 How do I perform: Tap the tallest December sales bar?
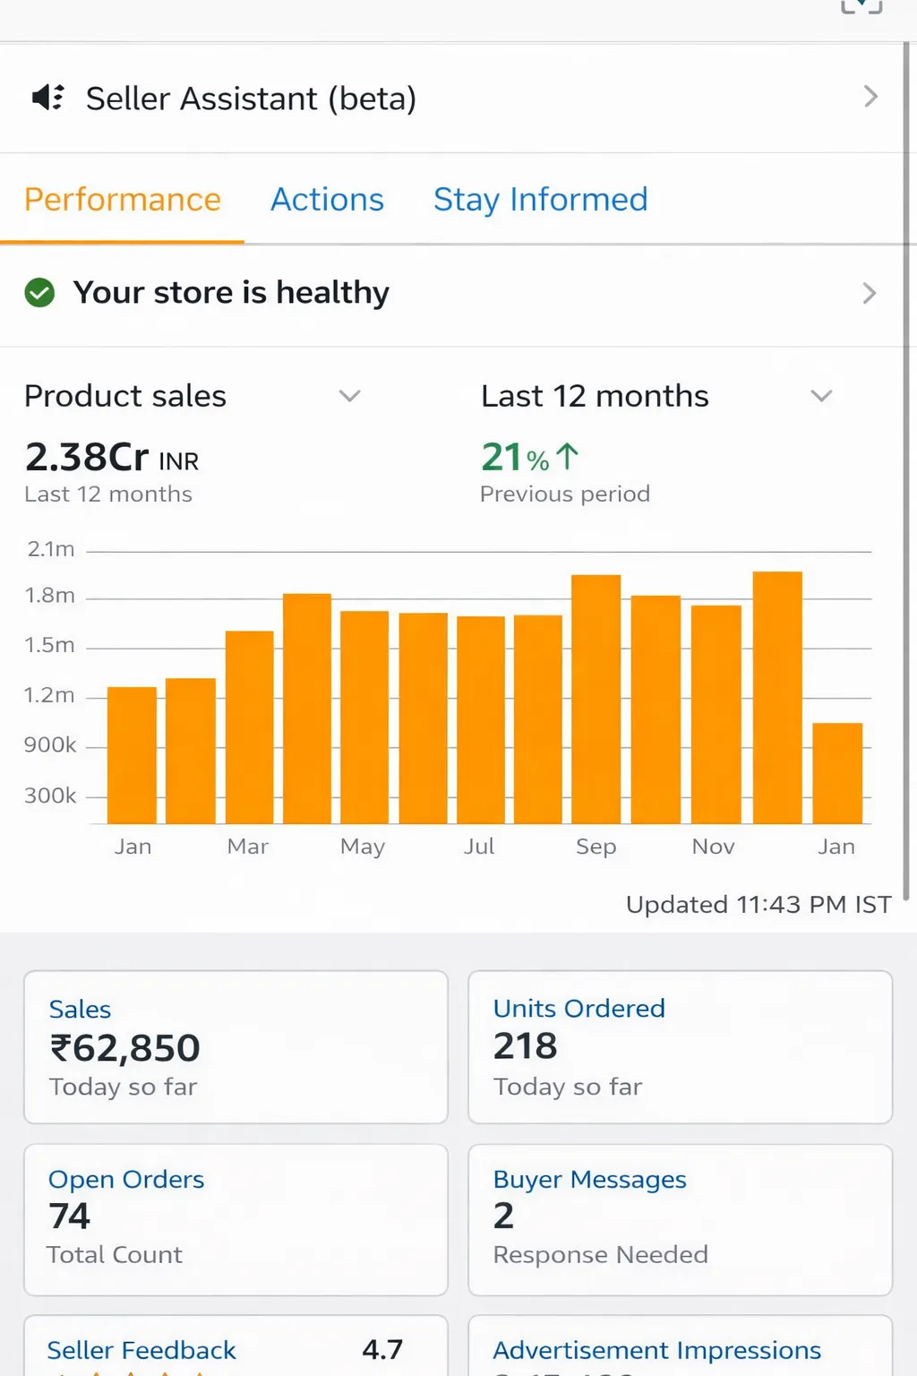pyautogui.click(x=777, y=697)
